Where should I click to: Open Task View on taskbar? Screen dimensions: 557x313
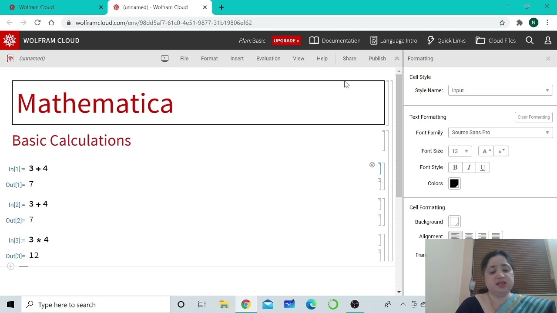pos(202,305)
